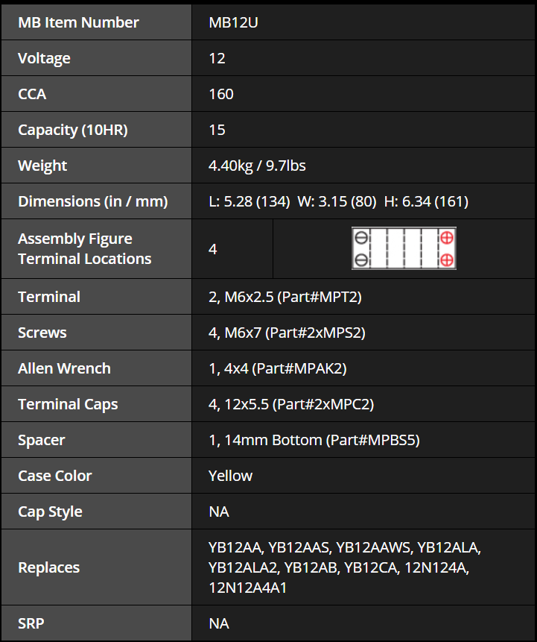
Task: Click the MB Item Number label
Action: click(x=78, y=22)
